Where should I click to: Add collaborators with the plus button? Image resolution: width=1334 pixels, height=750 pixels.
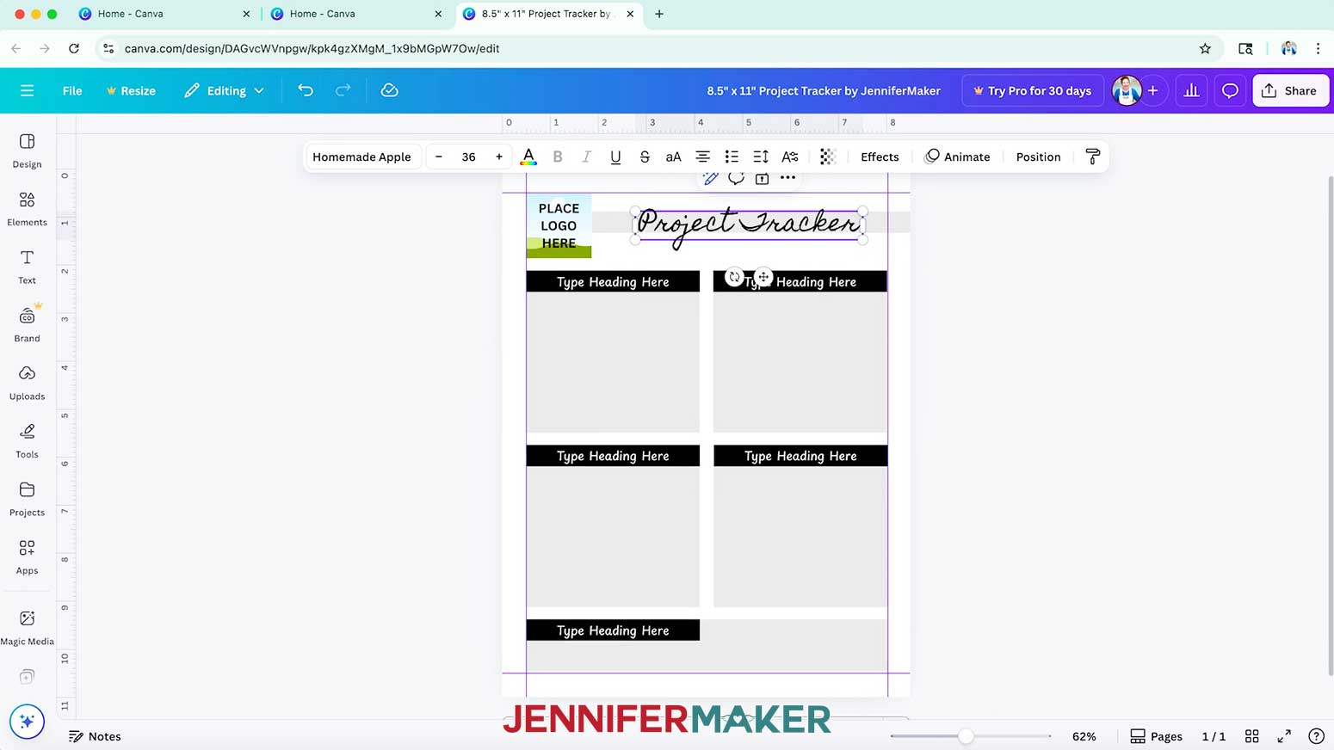click(x=1152, y=90)
